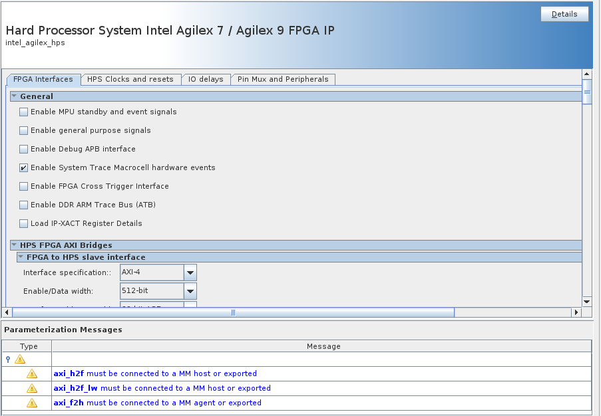Switch to HPS Clocks and resets tab
Image resolution: width=601 pixels, height=416 pixels.
point(130,79)
